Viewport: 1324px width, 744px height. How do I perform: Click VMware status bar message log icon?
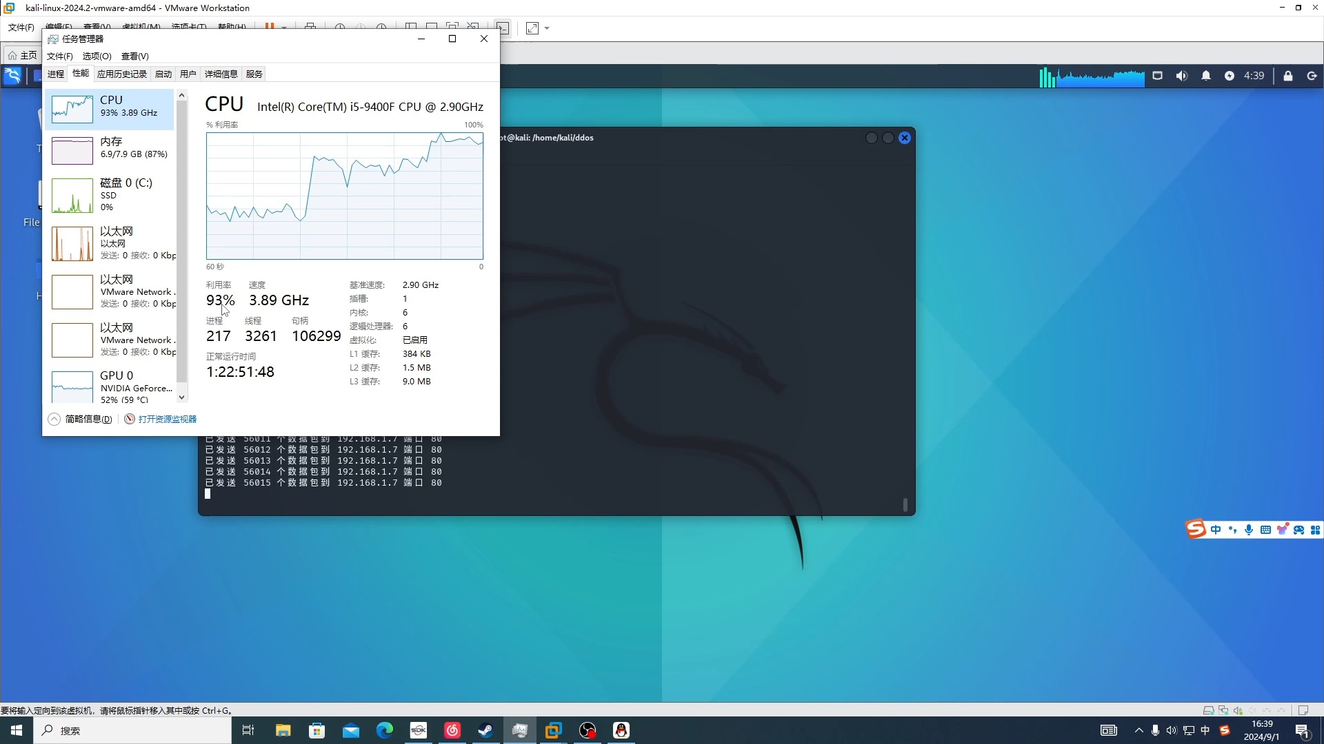coord(1303,710)
